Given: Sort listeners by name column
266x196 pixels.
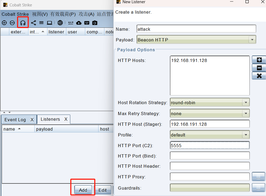Looking at the screenshot, I should (x=18, y=129).
